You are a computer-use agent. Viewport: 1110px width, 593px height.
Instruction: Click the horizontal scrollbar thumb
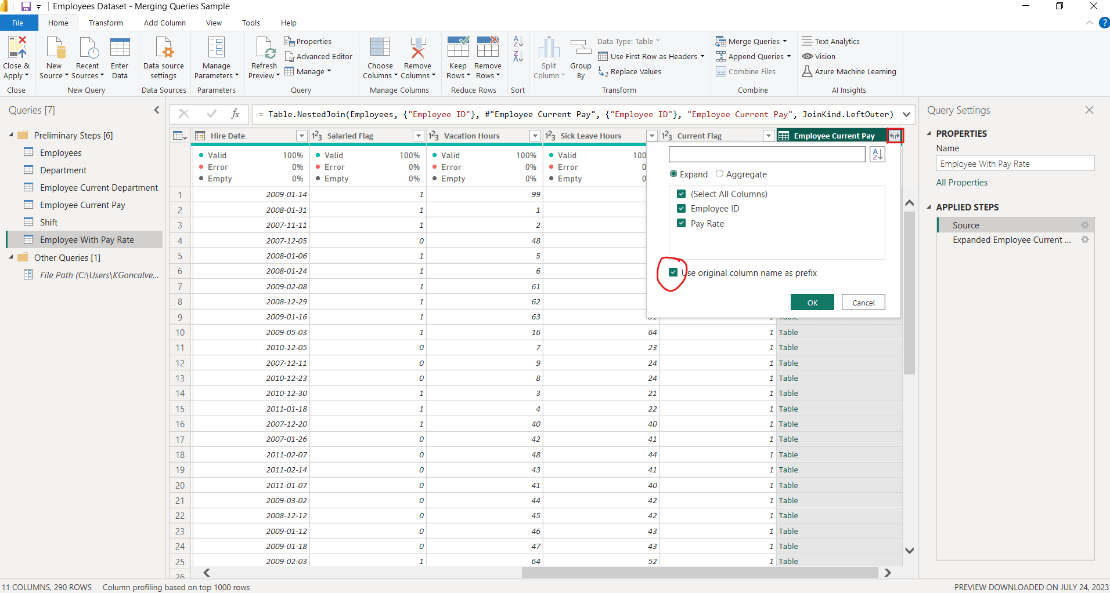[x=700, y=573]
